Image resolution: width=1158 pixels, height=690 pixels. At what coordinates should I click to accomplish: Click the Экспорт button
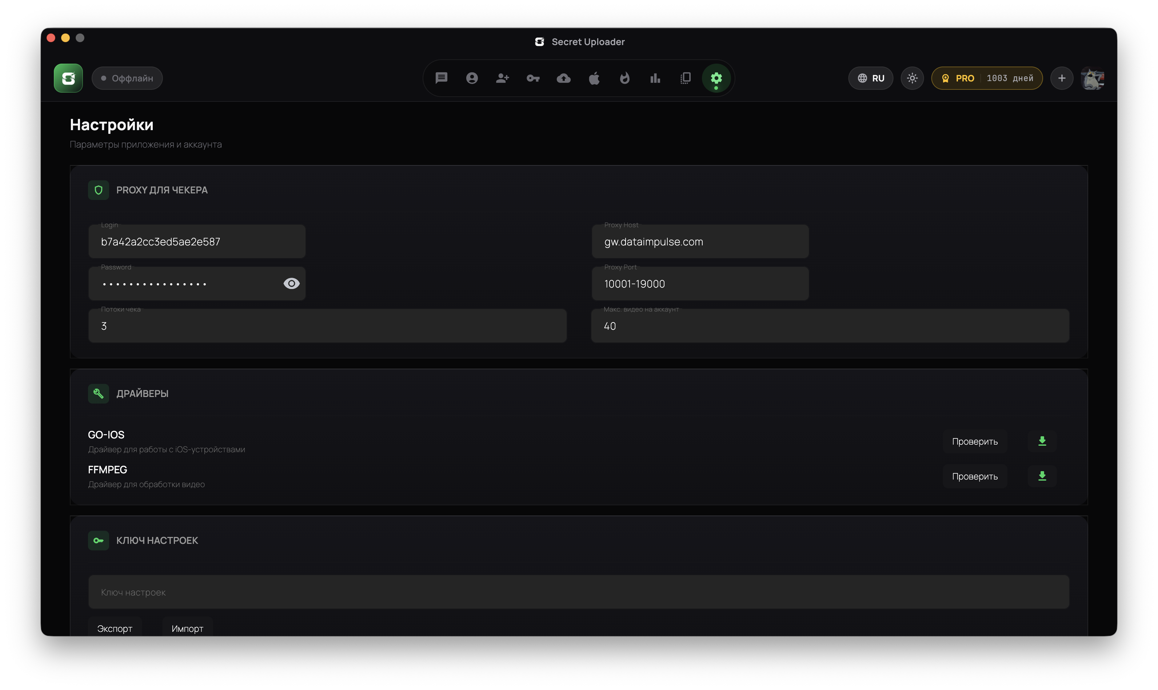click(115, 628)
